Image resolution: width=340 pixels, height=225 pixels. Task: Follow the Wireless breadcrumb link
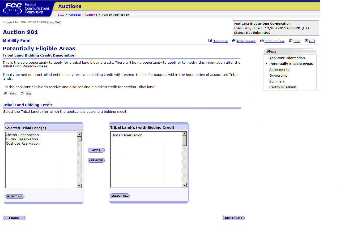tap(74, 15)
